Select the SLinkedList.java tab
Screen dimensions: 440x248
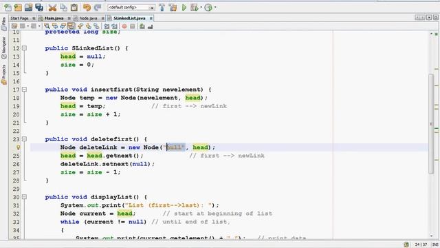129,19
